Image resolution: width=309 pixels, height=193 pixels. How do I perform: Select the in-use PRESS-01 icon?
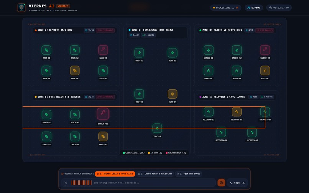point(103,136)
